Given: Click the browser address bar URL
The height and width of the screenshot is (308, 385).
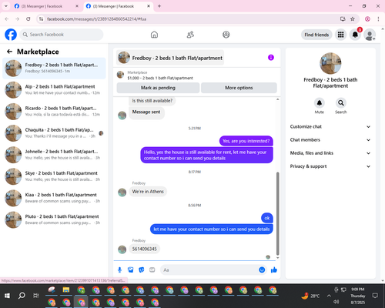Looking at the screenshot, I should click(96, 19).
